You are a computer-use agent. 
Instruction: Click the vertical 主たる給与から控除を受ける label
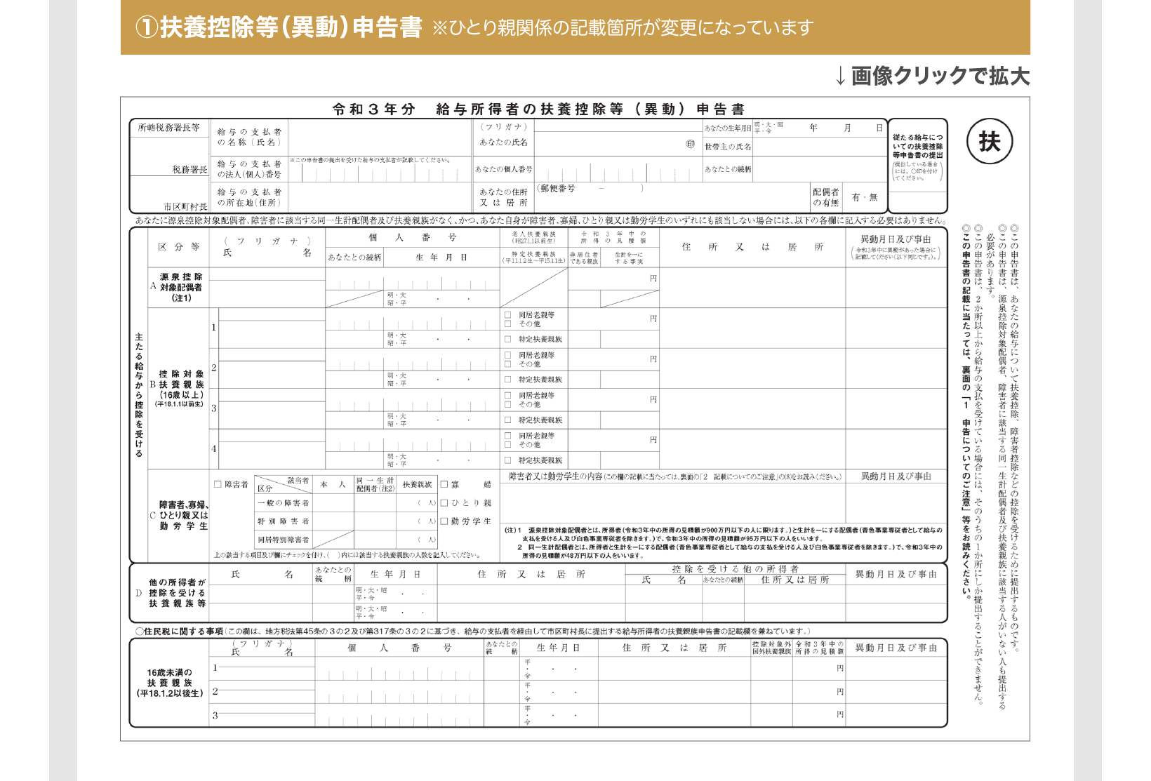click(139, 394)
